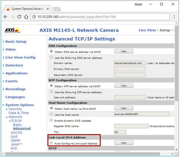Image resolution: width=180 pixels, height=157 pixels.
Task: Click the browser forward arrow
Action: 12,17
